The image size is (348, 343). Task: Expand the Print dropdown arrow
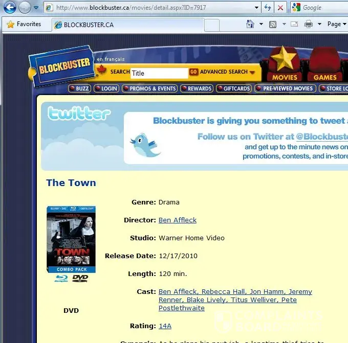[319, 24]
